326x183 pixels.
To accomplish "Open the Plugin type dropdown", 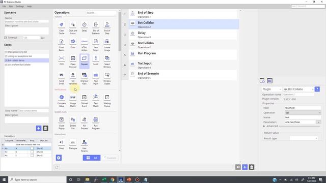I will 271,89.
